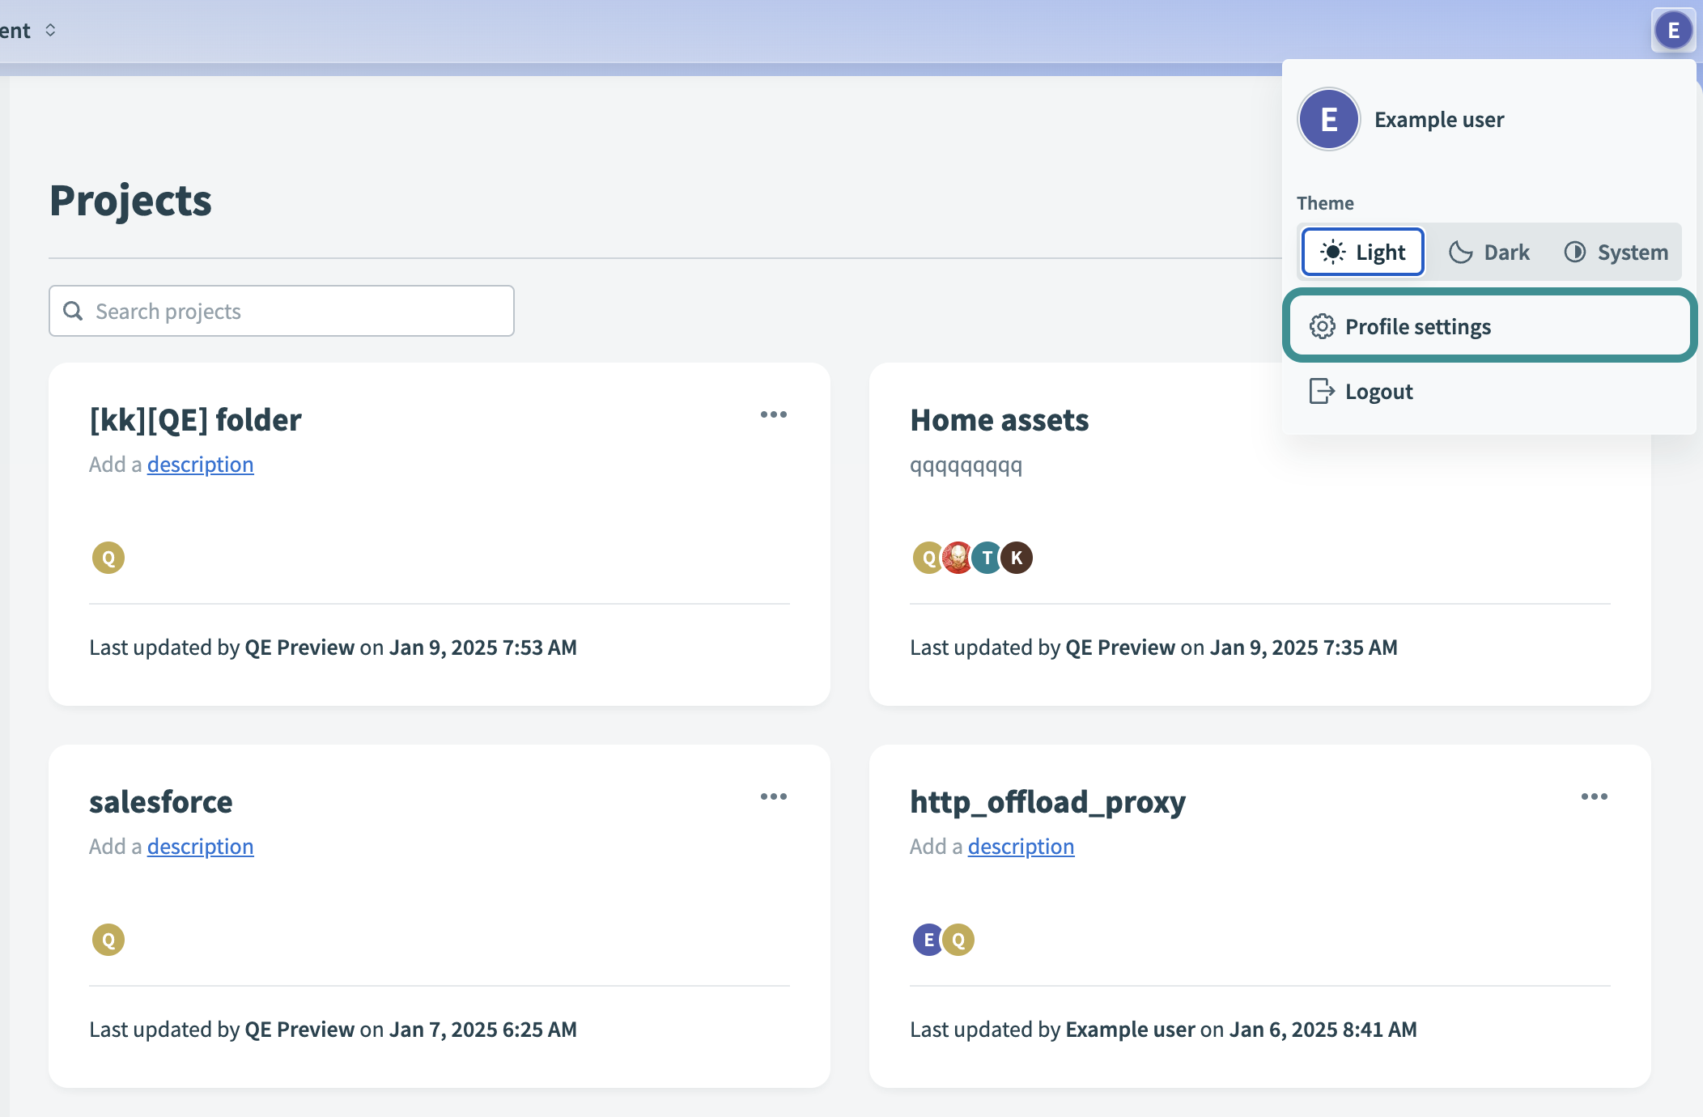This screenshot has height=1117, width=1703.
Task: Click description link under salesforce
Action: [x=200, y=847]
